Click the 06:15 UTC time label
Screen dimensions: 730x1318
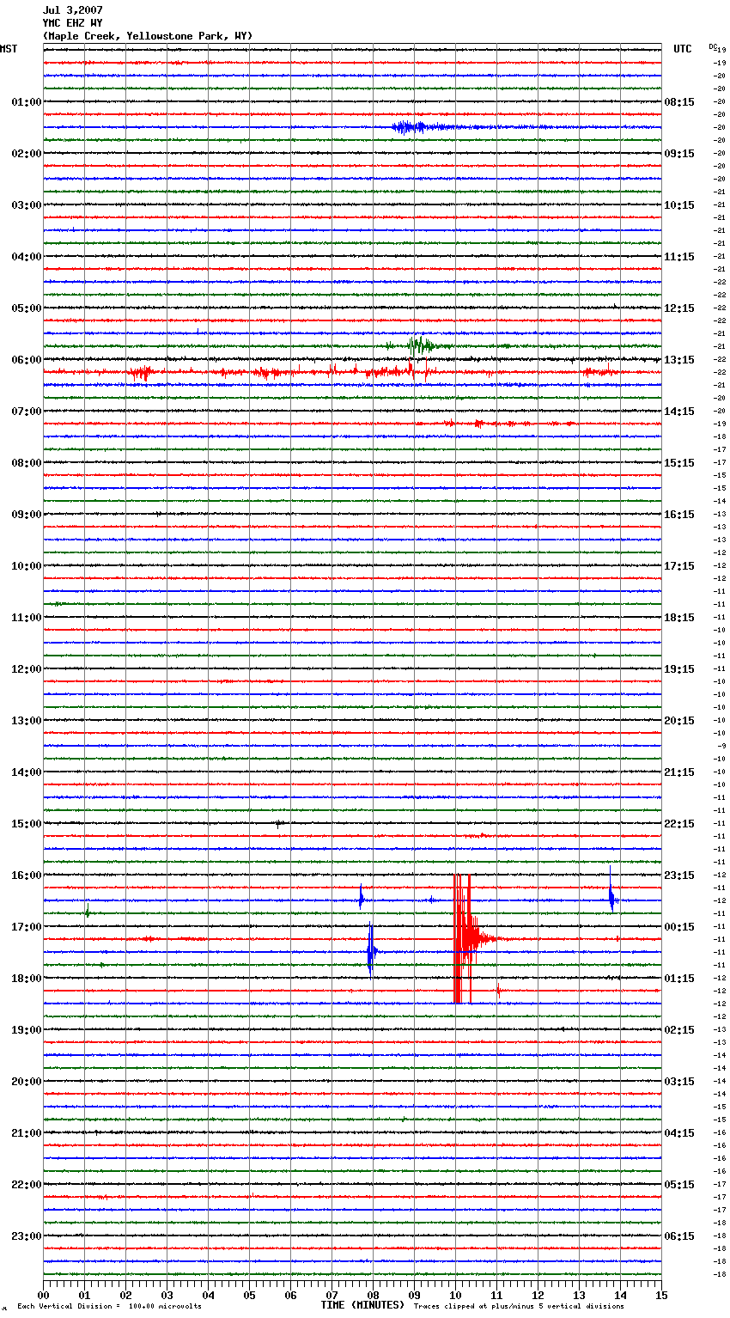coord(679,1236)
